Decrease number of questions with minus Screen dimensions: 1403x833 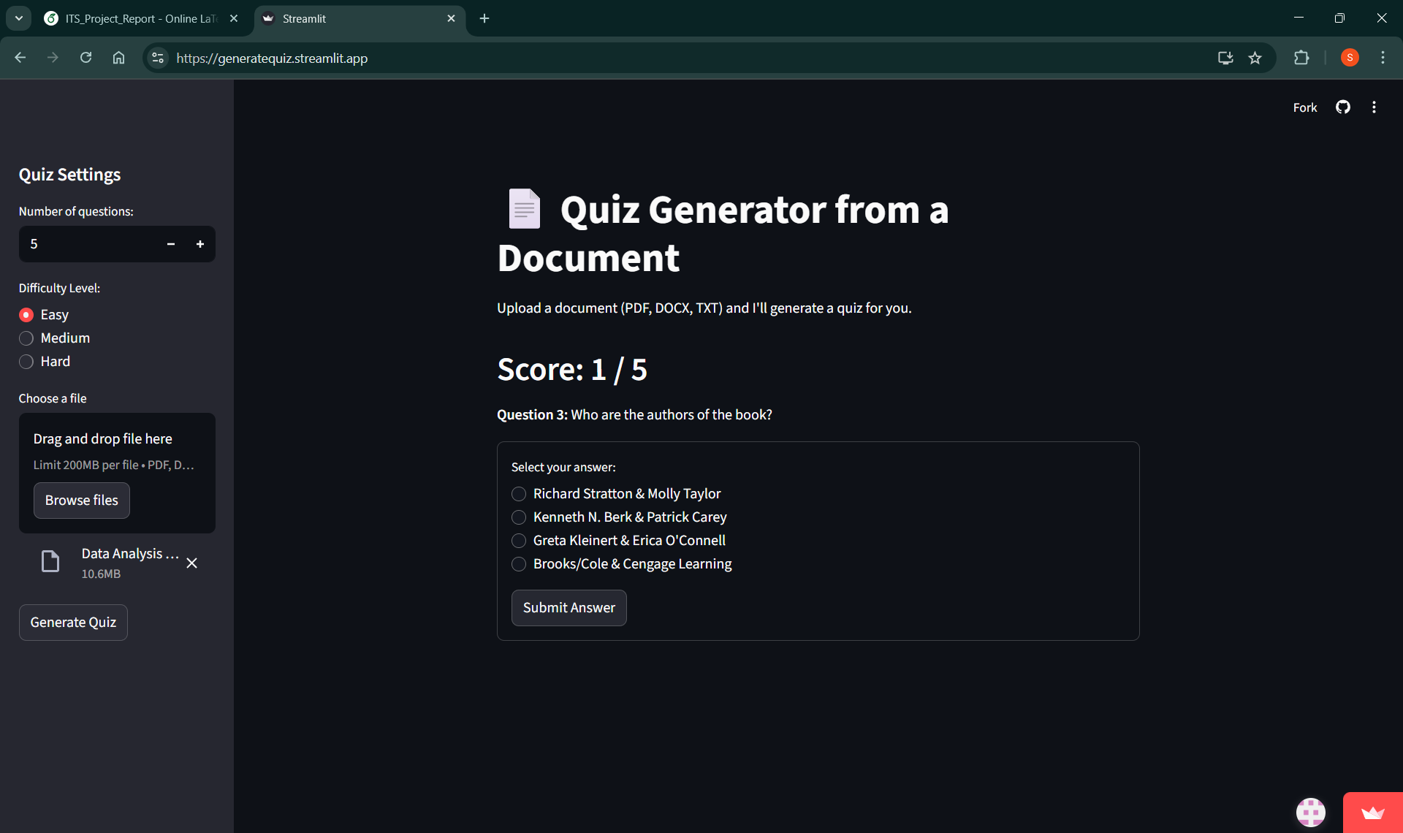click(x=170, y=244)
